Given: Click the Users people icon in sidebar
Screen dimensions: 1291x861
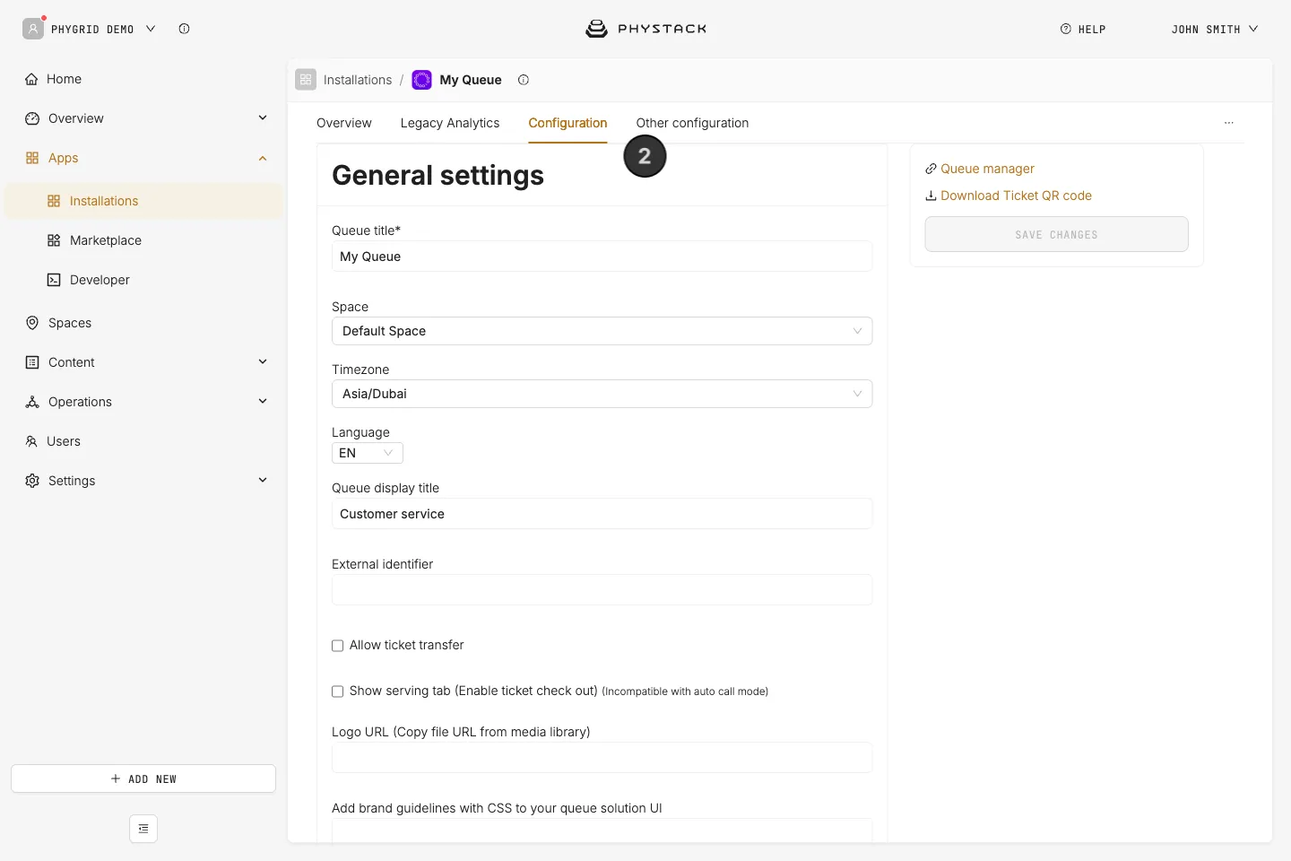Looking at the screenshot, I should [x=31, y=441].
